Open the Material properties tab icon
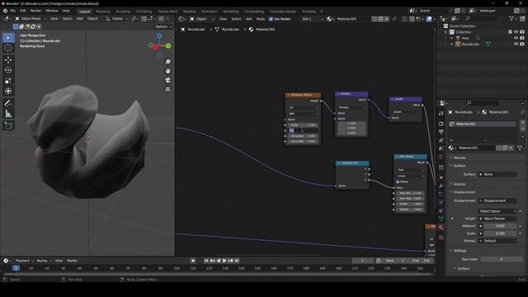 click(x=441, y=228)
